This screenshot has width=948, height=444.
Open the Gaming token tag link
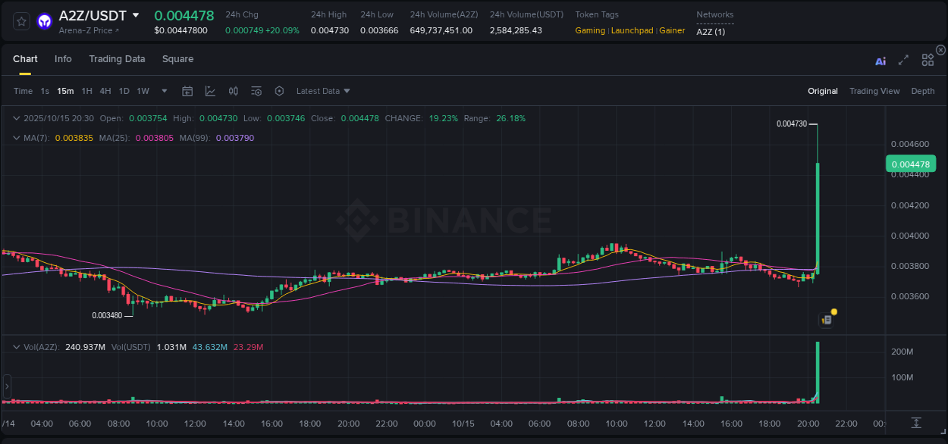[x=590, y=30]
